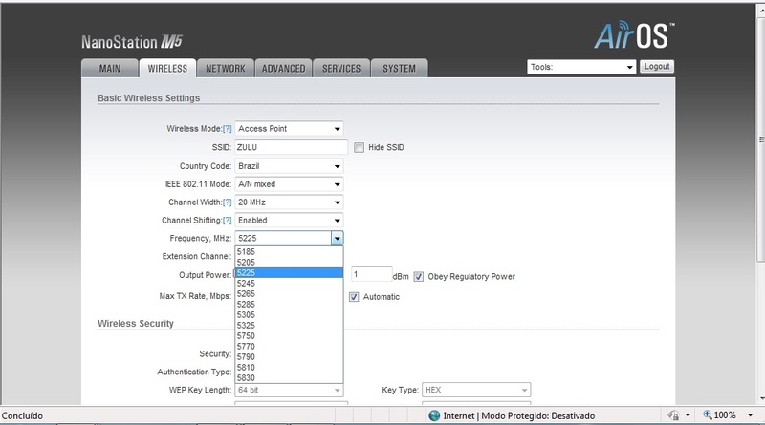Open the Tools dropdown

coord(581,68)
